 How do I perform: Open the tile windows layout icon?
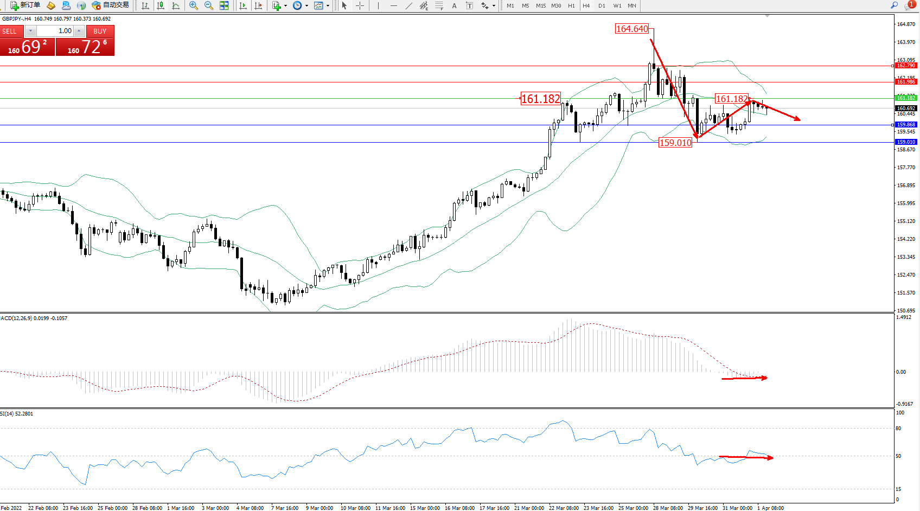point(224,5)
